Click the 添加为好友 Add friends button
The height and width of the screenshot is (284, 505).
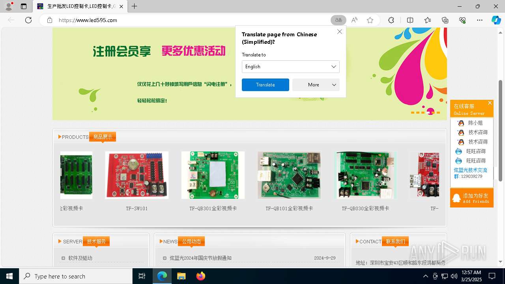click(472, 198)
